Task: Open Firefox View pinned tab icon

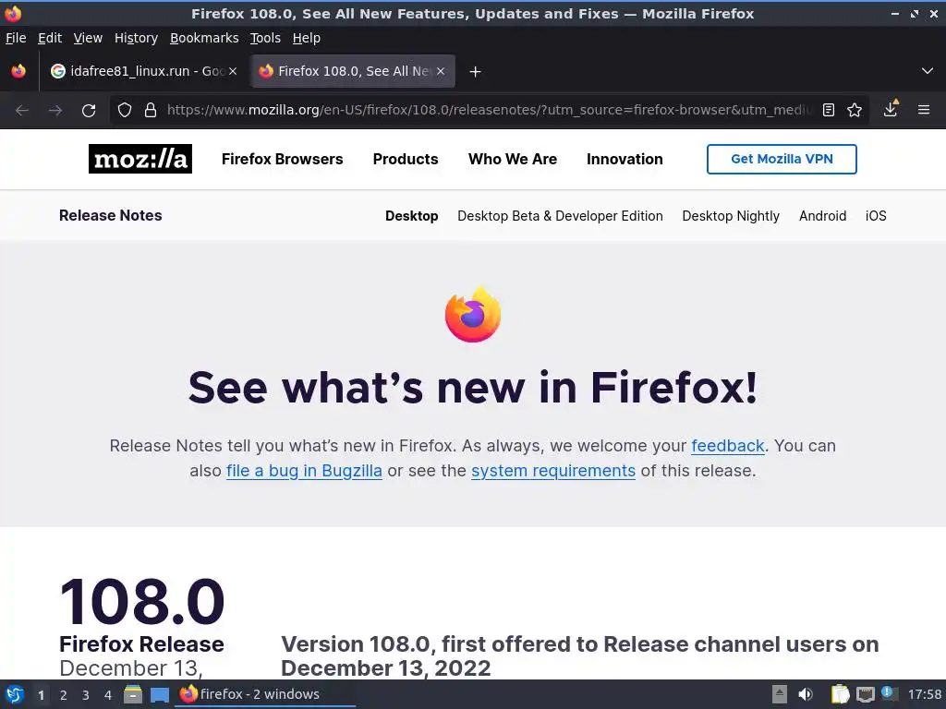Action: (18, 71)
